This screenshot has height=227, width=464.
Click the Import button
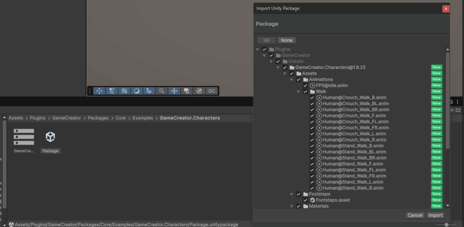point(435,215)
